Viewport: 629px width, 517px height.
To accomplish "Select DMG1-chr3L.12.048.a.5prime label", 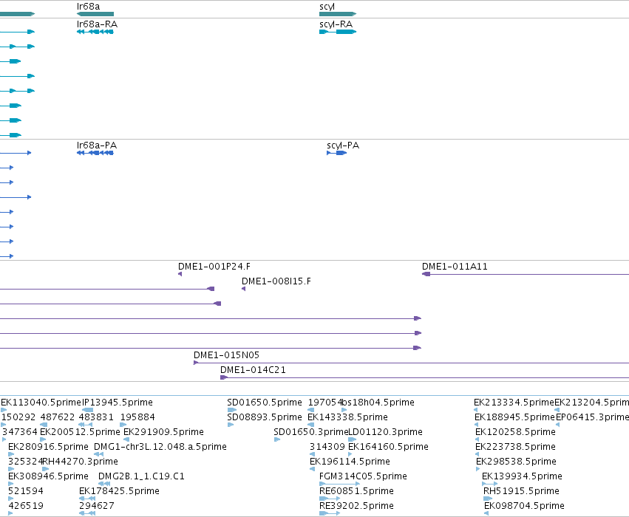I will point(160,446).
